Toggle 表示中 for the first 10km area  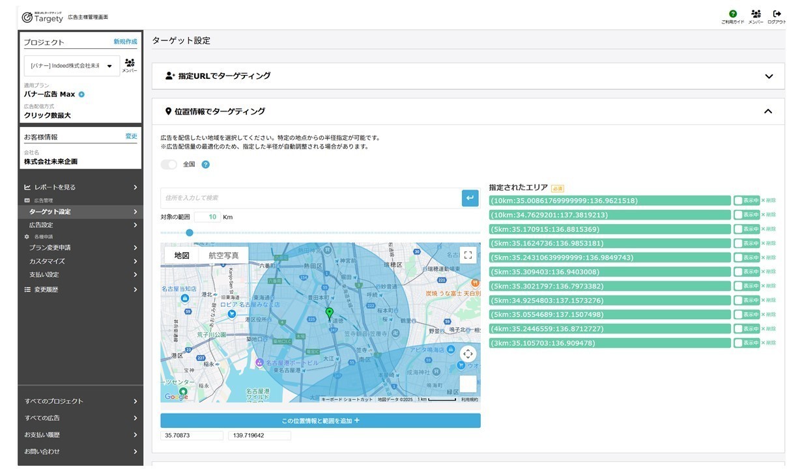(747, 201)
